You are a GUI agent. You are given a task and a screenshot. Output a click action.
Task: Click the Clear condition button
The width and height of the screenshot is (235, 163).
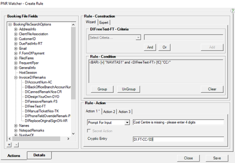pos(212,89)
